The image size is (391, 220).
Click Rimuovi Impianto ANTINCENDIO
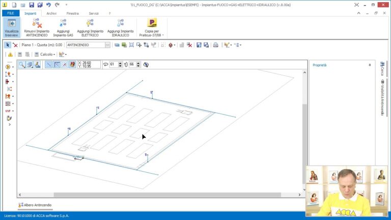[x=37, y=28]
